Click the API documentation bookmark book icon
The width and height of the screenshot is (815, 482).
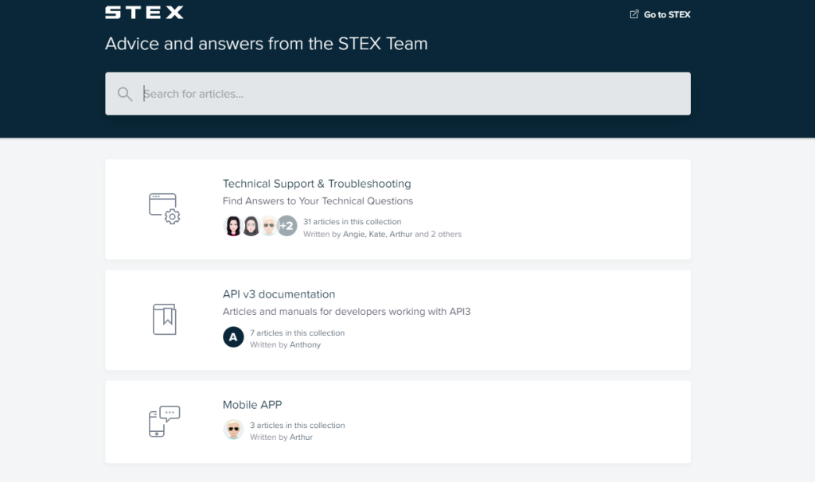tap(164, 319)
